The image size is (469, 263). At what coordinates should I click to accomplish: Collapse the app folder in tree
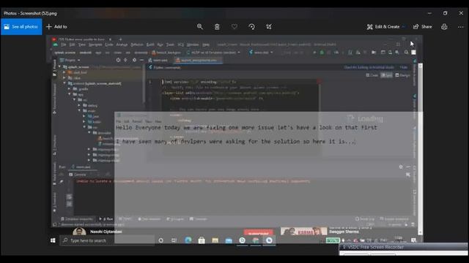(x=69, y=94)
